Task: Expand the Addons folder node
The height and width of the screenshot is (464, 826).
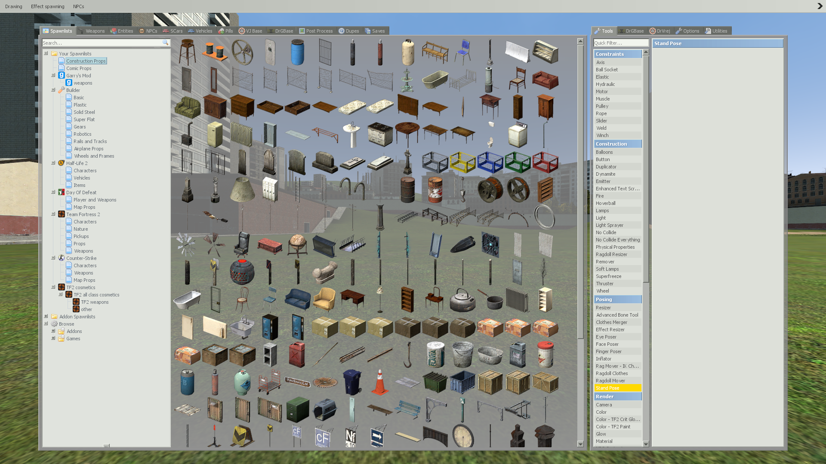Action: (x=53, y=331)
